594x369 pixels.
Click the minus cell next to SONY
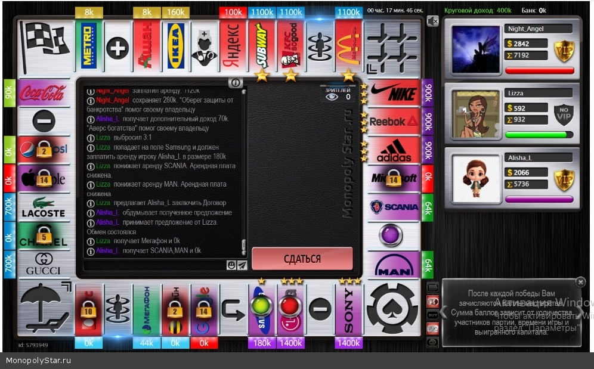click(320, 309)
